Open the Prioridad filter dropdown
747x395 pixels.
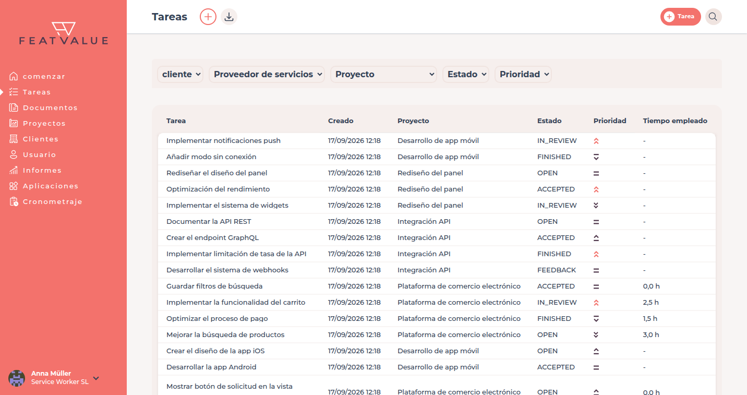coord(523,74)
